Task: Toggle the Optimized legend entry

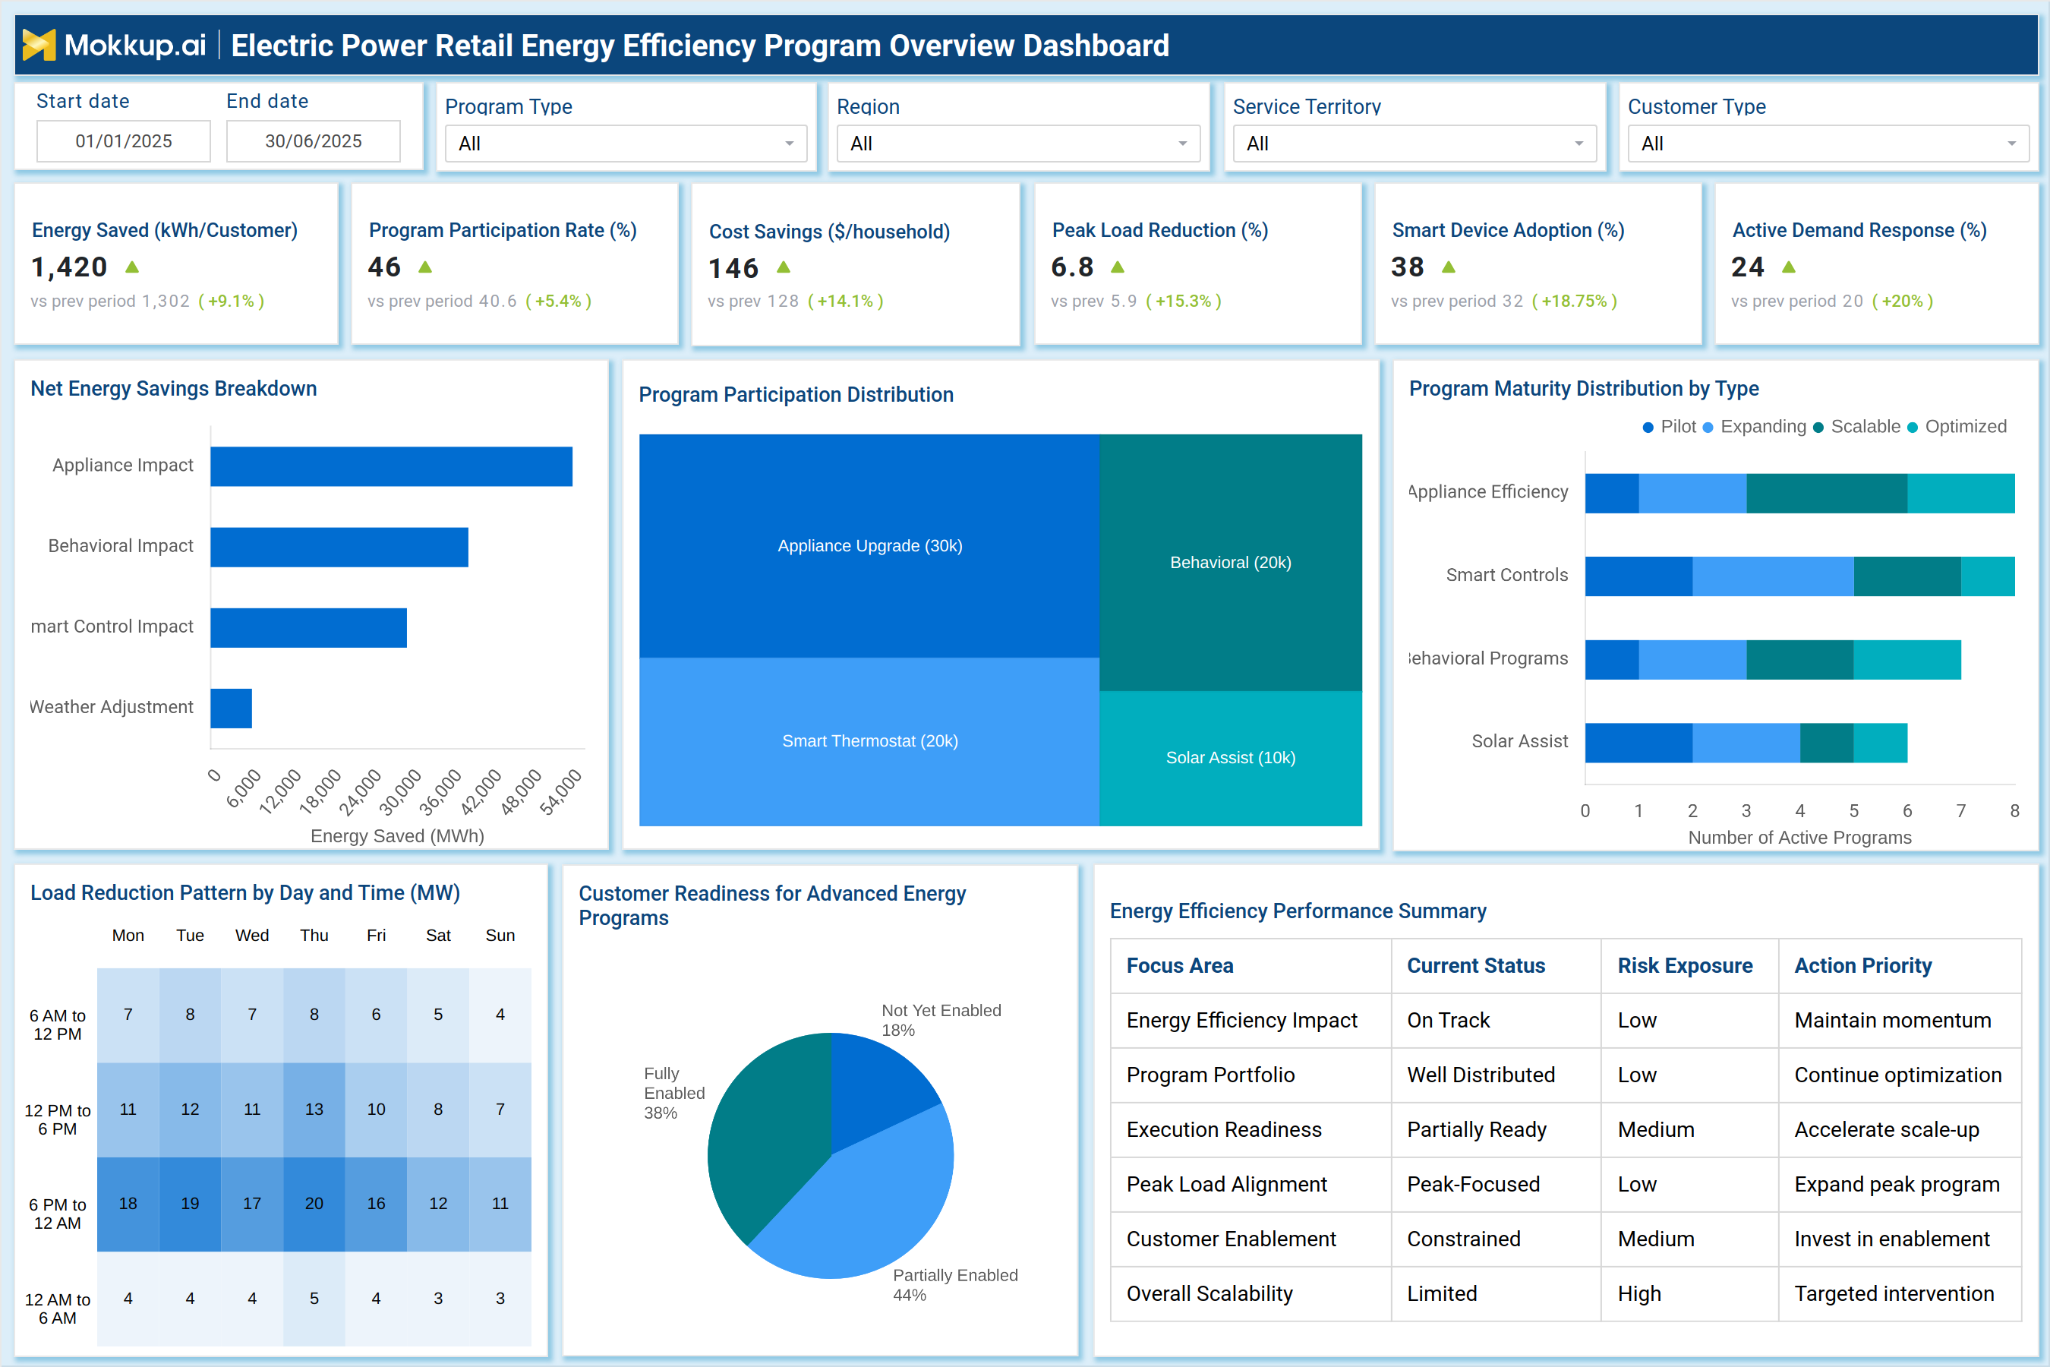Action: (x=1957, y=426)
